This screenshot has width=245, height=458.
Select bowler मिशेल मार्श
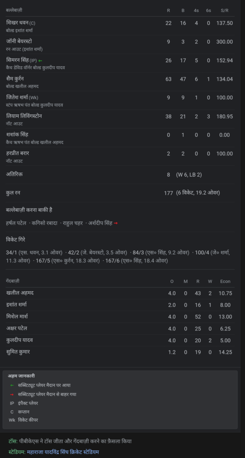[x=17, y=316]
